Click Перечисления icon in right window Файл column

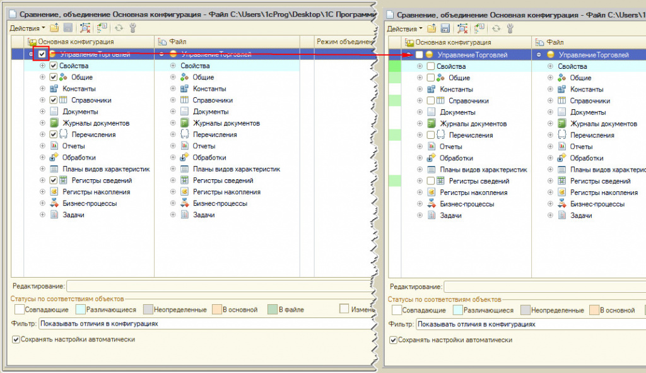click(561, 135)
